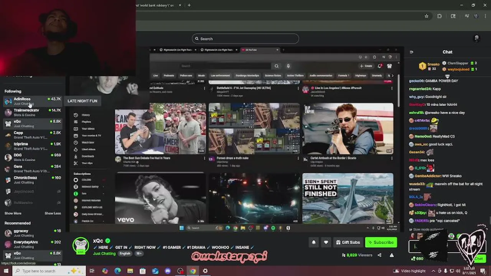Open Task View from the taskbar
Image resolution: width=491 pixels, height=276 pixels.
(x=92, y=271)
